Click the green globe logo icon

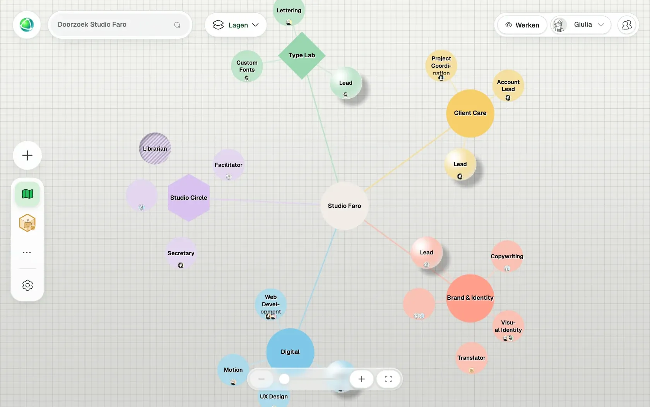tap(27, 25)
